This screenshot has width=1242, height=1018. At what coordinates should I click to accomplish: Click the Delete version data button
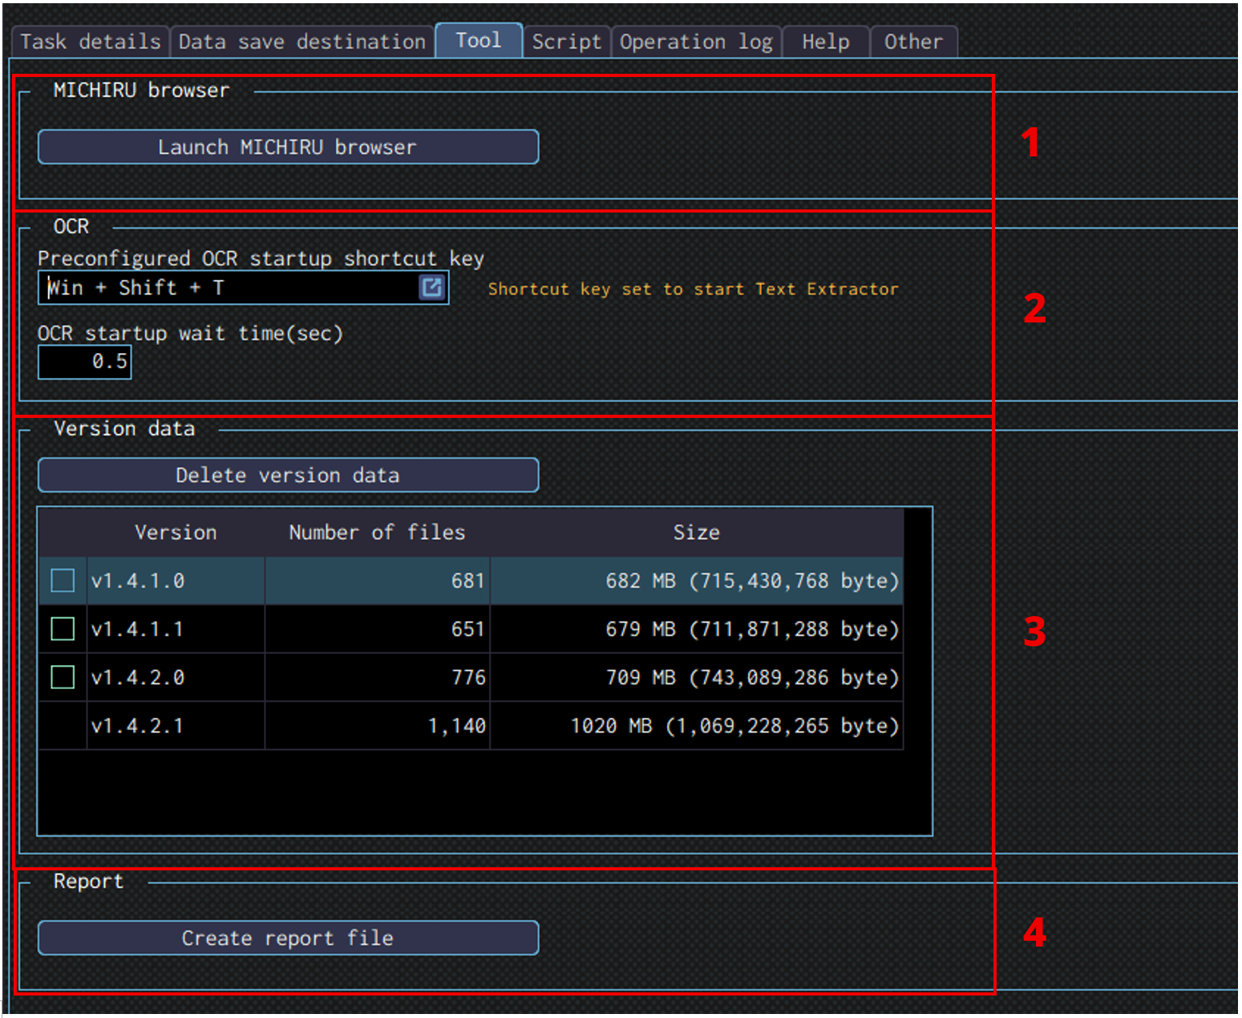point(288,475)
